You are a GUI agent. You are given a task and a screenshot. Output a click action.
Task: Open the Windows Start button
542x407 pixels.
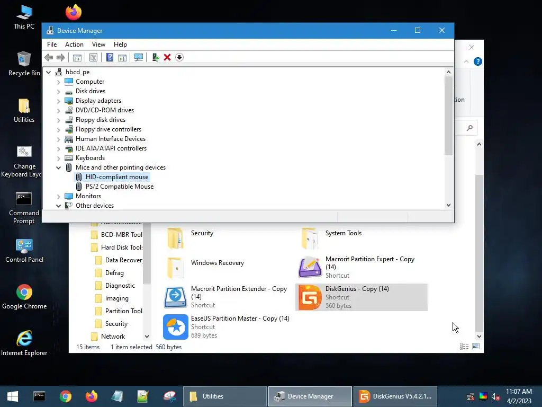[x=13, y=396]
